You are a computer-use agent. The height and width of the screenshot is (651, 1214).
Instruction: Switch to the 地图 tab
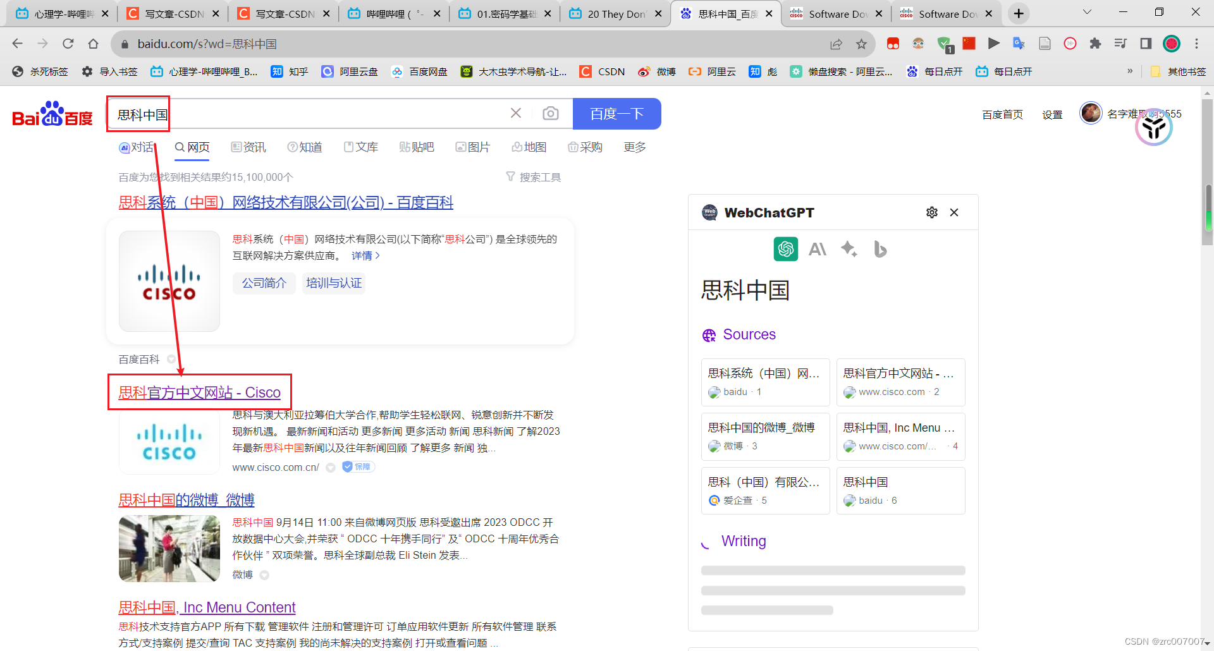(529, 147)
